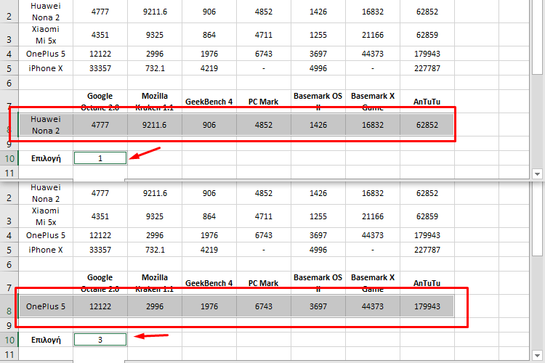
Task: Click the Google Octane 2.0 header in lower sheet
Action: (100, 283)
